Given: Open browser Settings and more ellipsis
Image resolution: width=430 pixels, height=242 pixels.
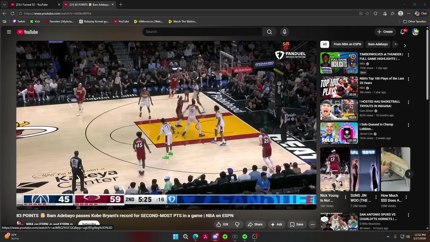Looking at the screenshot, I should pos(408,13).
